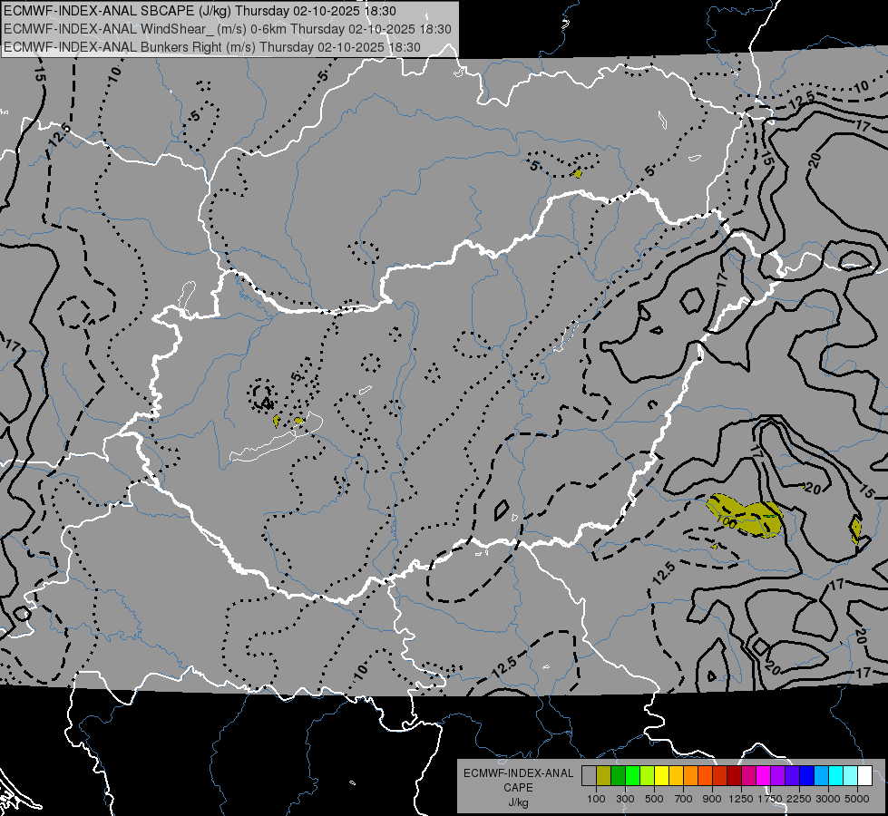
Task: Select the amber legend swatch before 700
Action: click(676, 776)
